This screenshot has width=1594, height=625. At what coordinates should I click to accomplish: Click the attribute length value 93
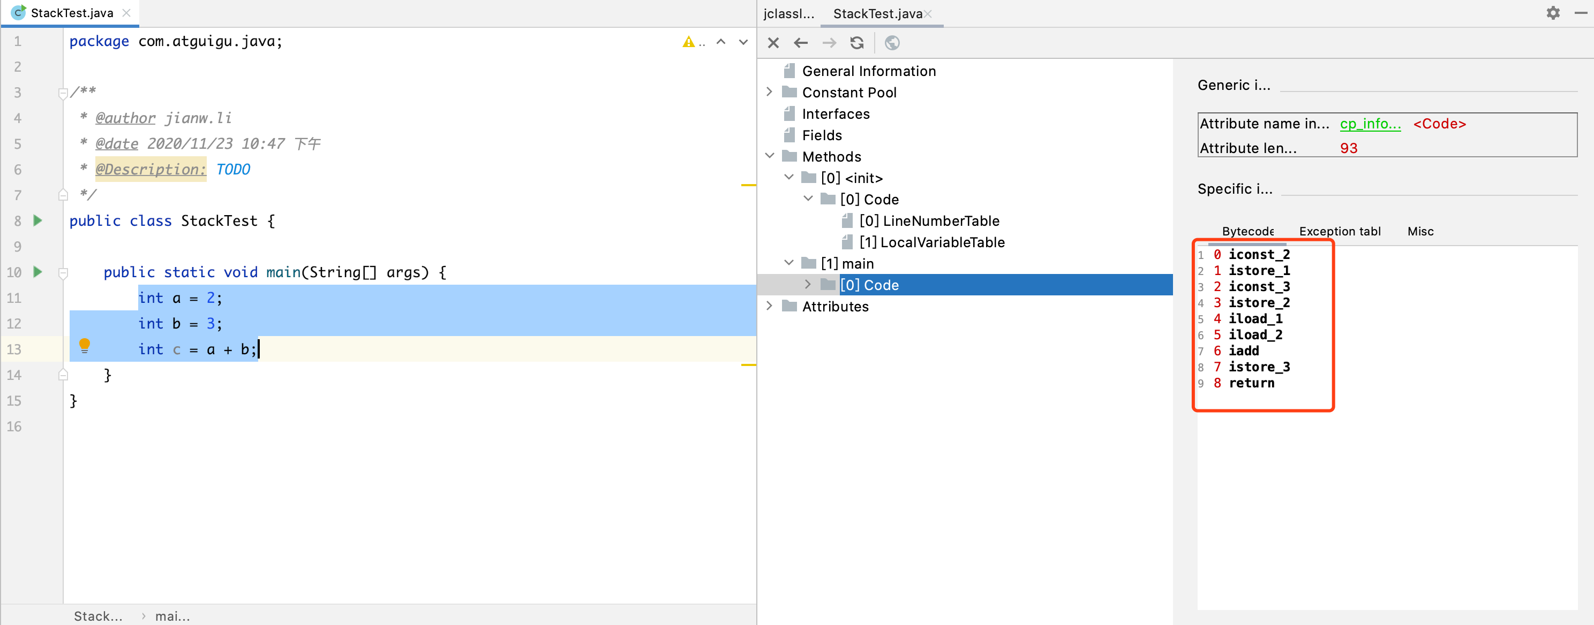(x=1348, y=148)
